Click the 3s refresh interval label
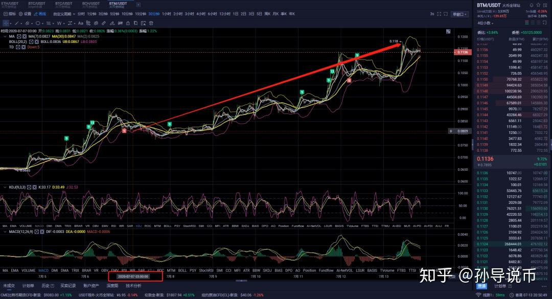Image resolution: width=552 pixels, height=299 pixels. point(432,14)
